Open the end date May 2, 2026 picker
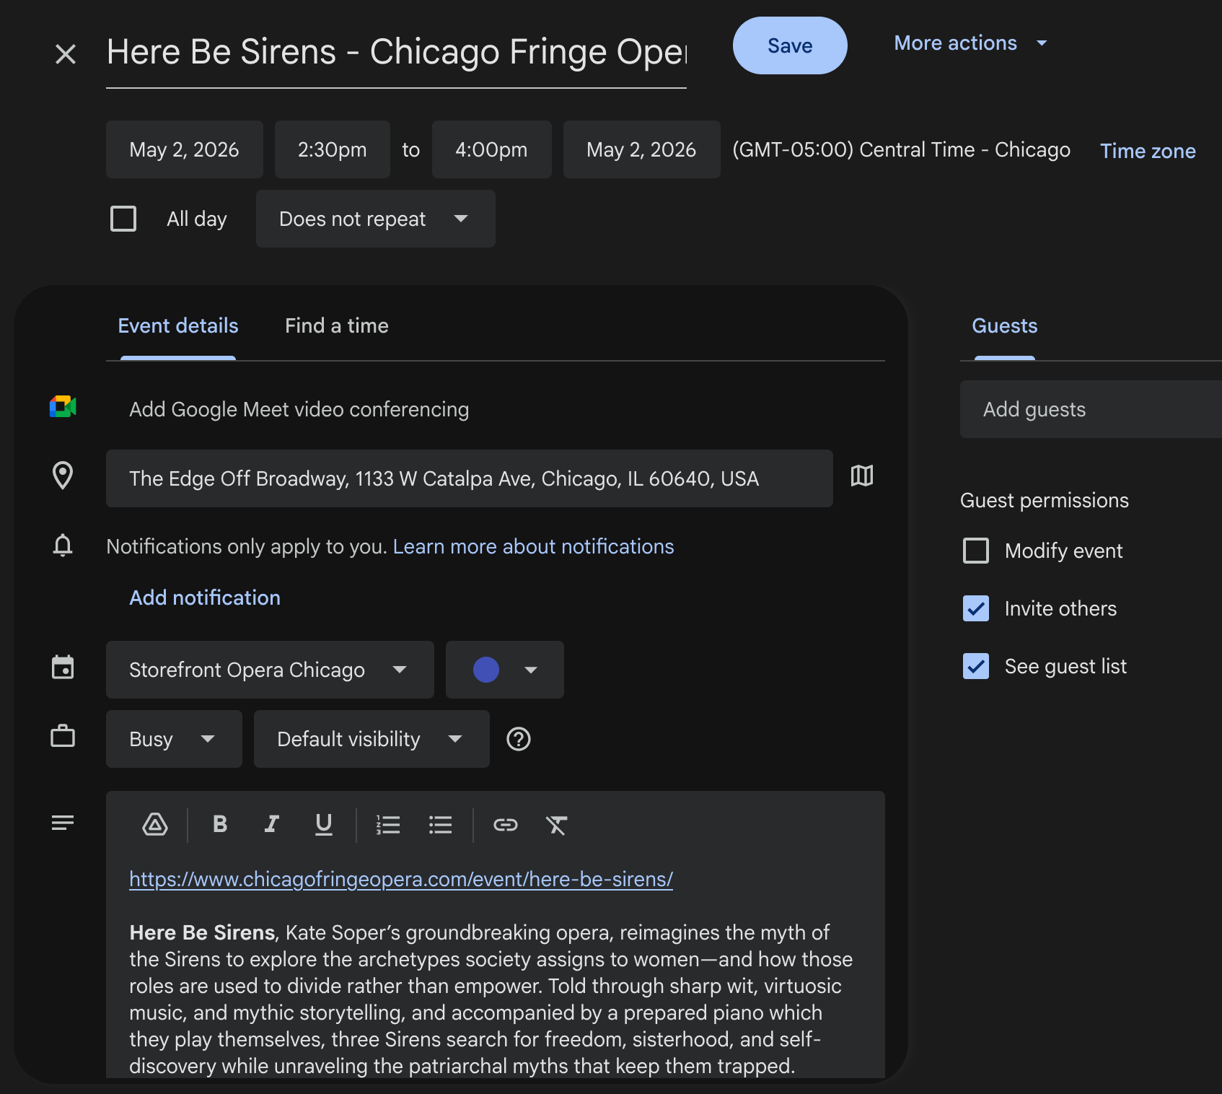The width and height of the screenshot is (1222, 1094). tap(641, 149)
